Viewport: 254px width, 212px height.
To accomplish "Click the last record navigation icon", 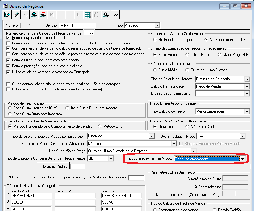I will [x=79, y=15].
